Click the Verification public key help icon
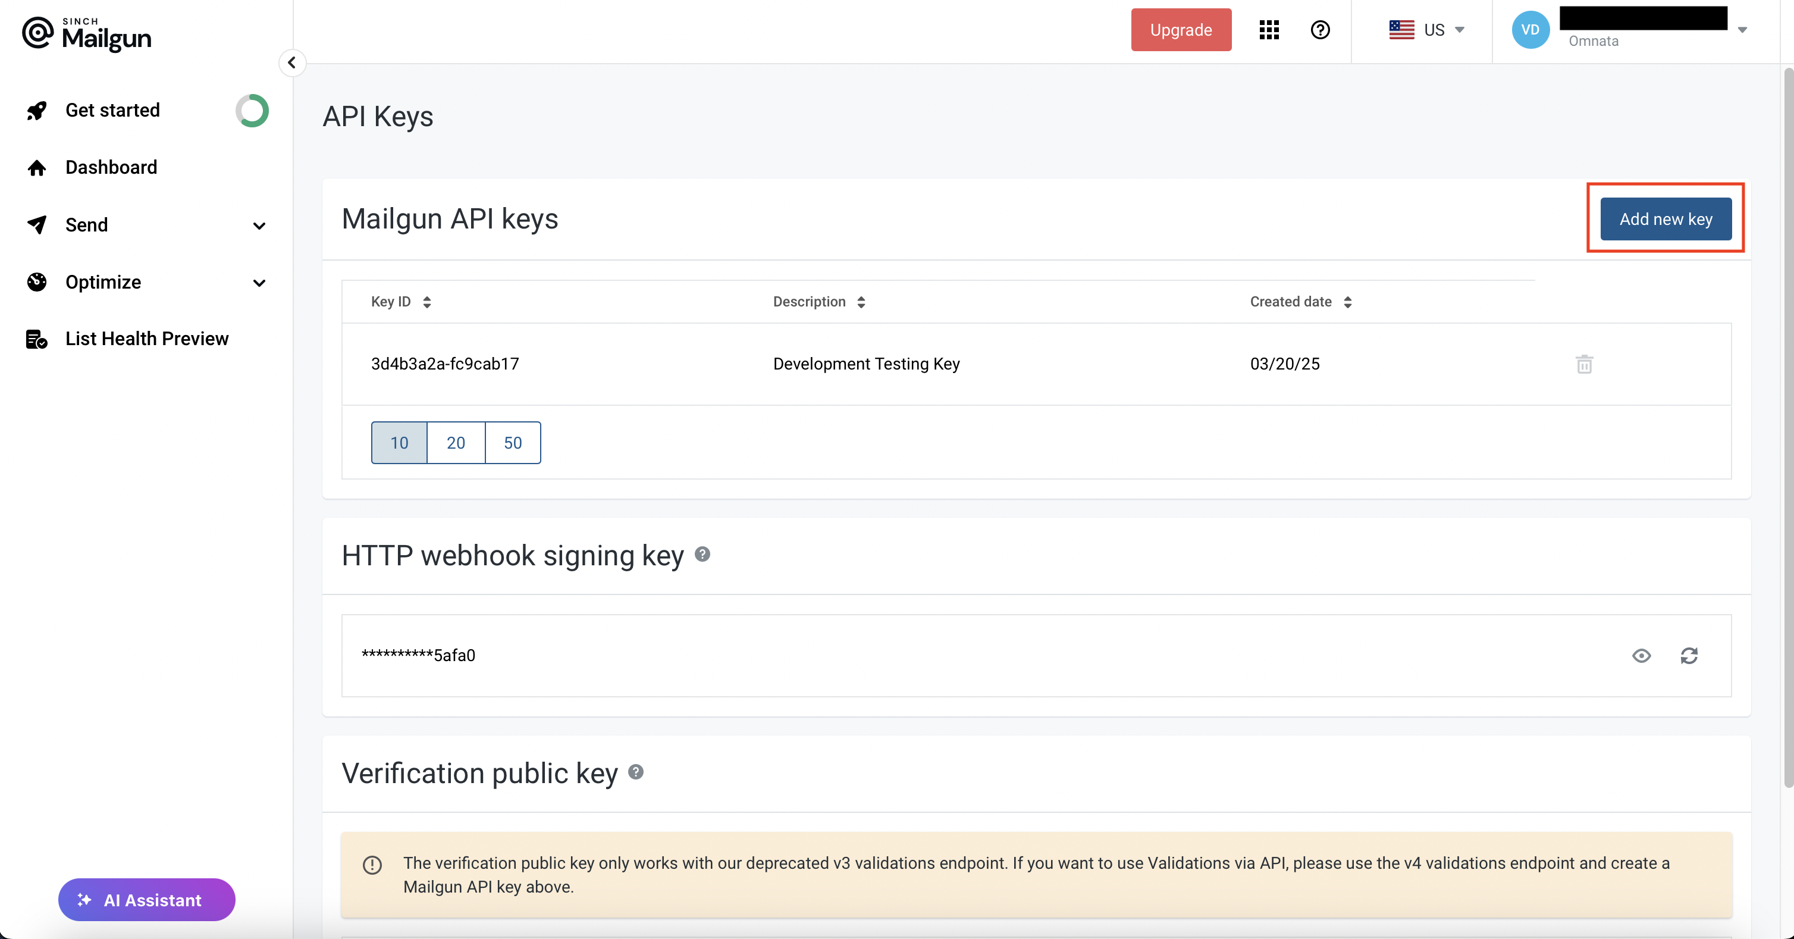This screenshot has width=1794, height=939. [635, 772]
